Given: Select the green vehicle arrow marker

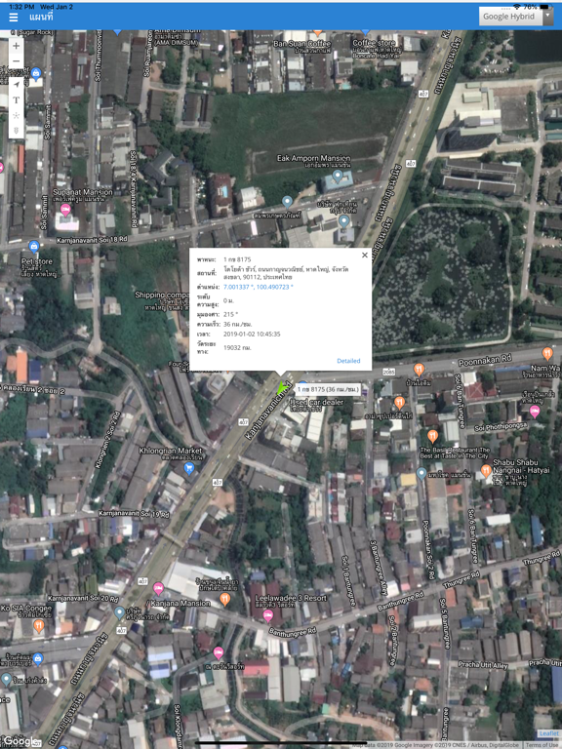Looking at the screenshot, I should pos(282,388).
